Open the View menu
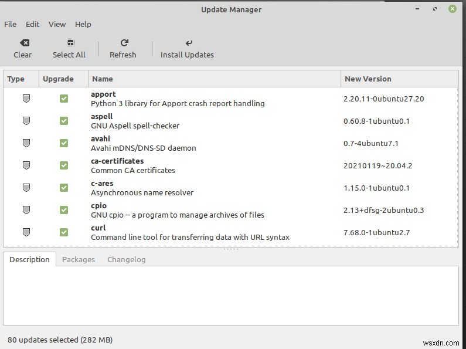Image resolution: width=466 pixels, height=349 pixels. tap(57, 25)
